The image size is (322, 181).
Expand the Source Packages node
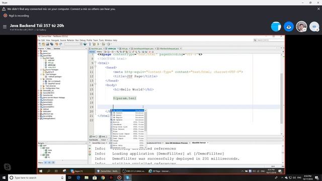click(x=41, y=69)
